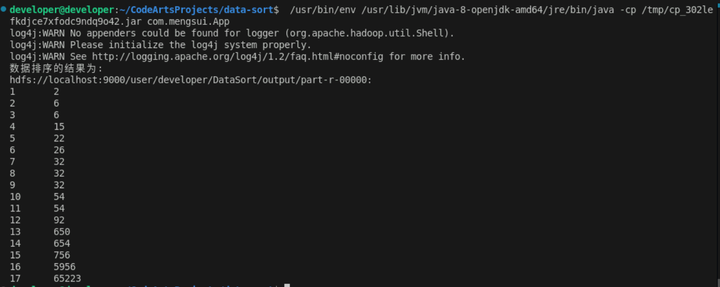Image resolution: width=720 pixels, height=287 pixels.
Task: Click the sorted value 654
Action: [x=62, y=243]
